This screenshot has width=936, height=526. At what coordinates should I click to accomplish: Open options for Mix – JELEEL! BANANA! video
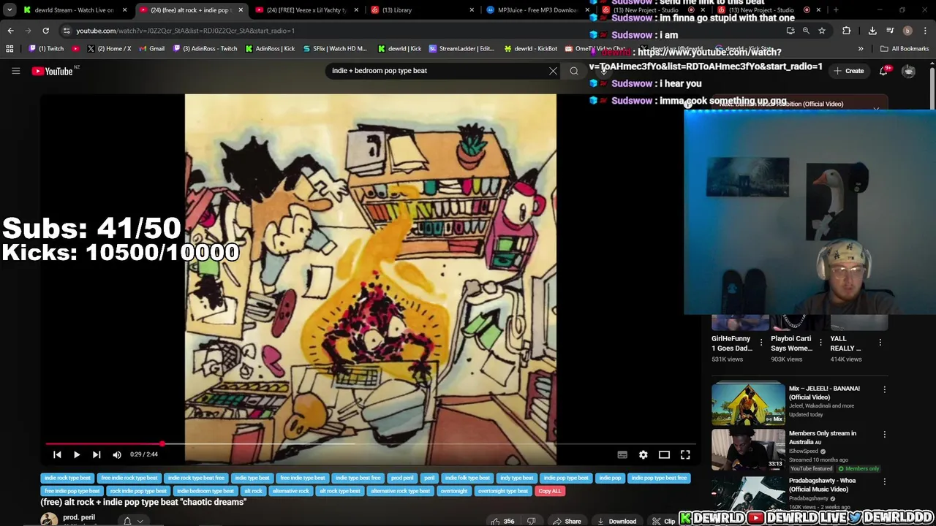[884, 389]
